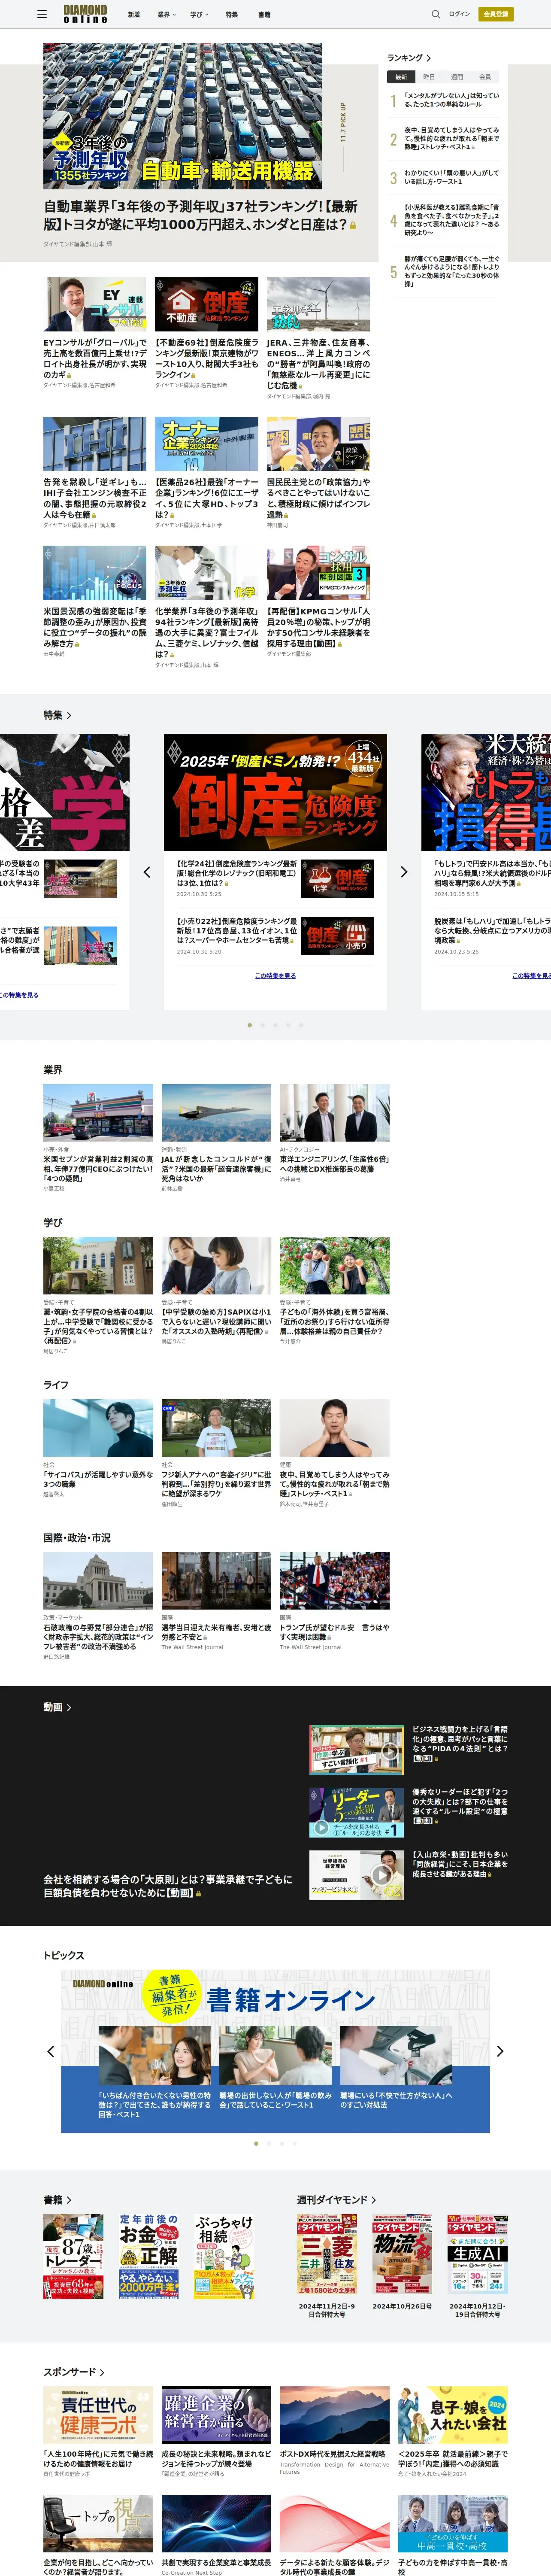Screen dimensions: 551x2576
Task: Open the 石破政権 article in 国際・政治・市況
Action: pyautogui.click(x=98, y=1637)
